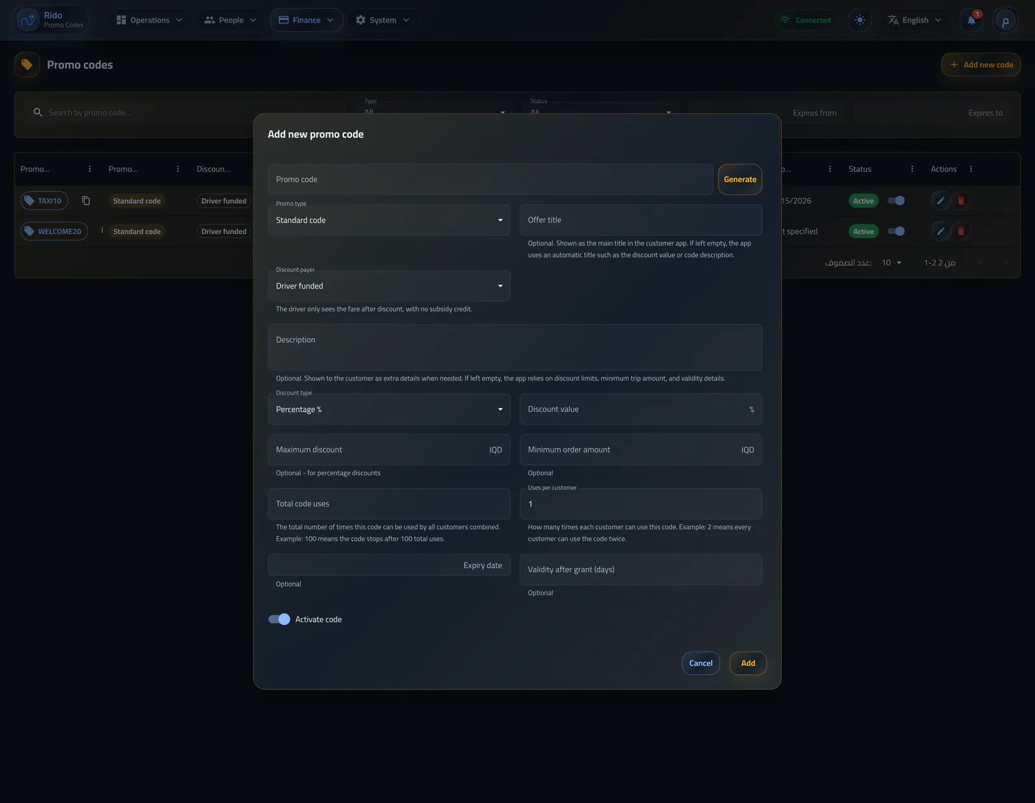Viewport: 1035px width, 803px height.
Task: Click the notification bell icon
Action: coord(971,20)
